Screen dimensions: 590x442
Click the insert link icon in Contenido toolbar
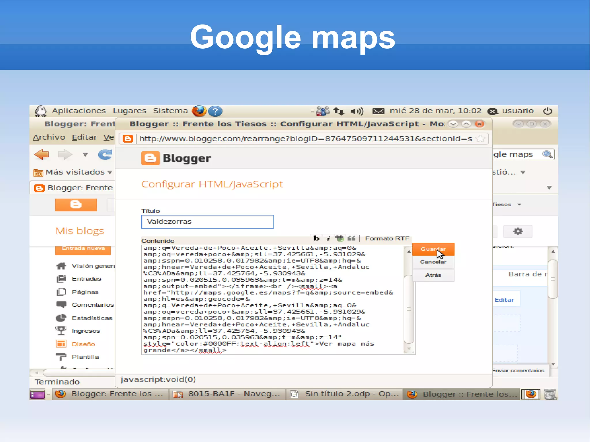[x=340, y=238]
